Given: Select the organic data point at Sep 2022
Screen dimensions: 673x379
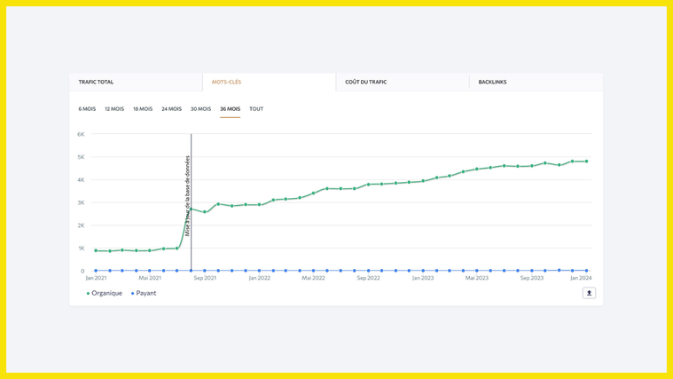Looking at the screenshot, I should click(368, 185).
